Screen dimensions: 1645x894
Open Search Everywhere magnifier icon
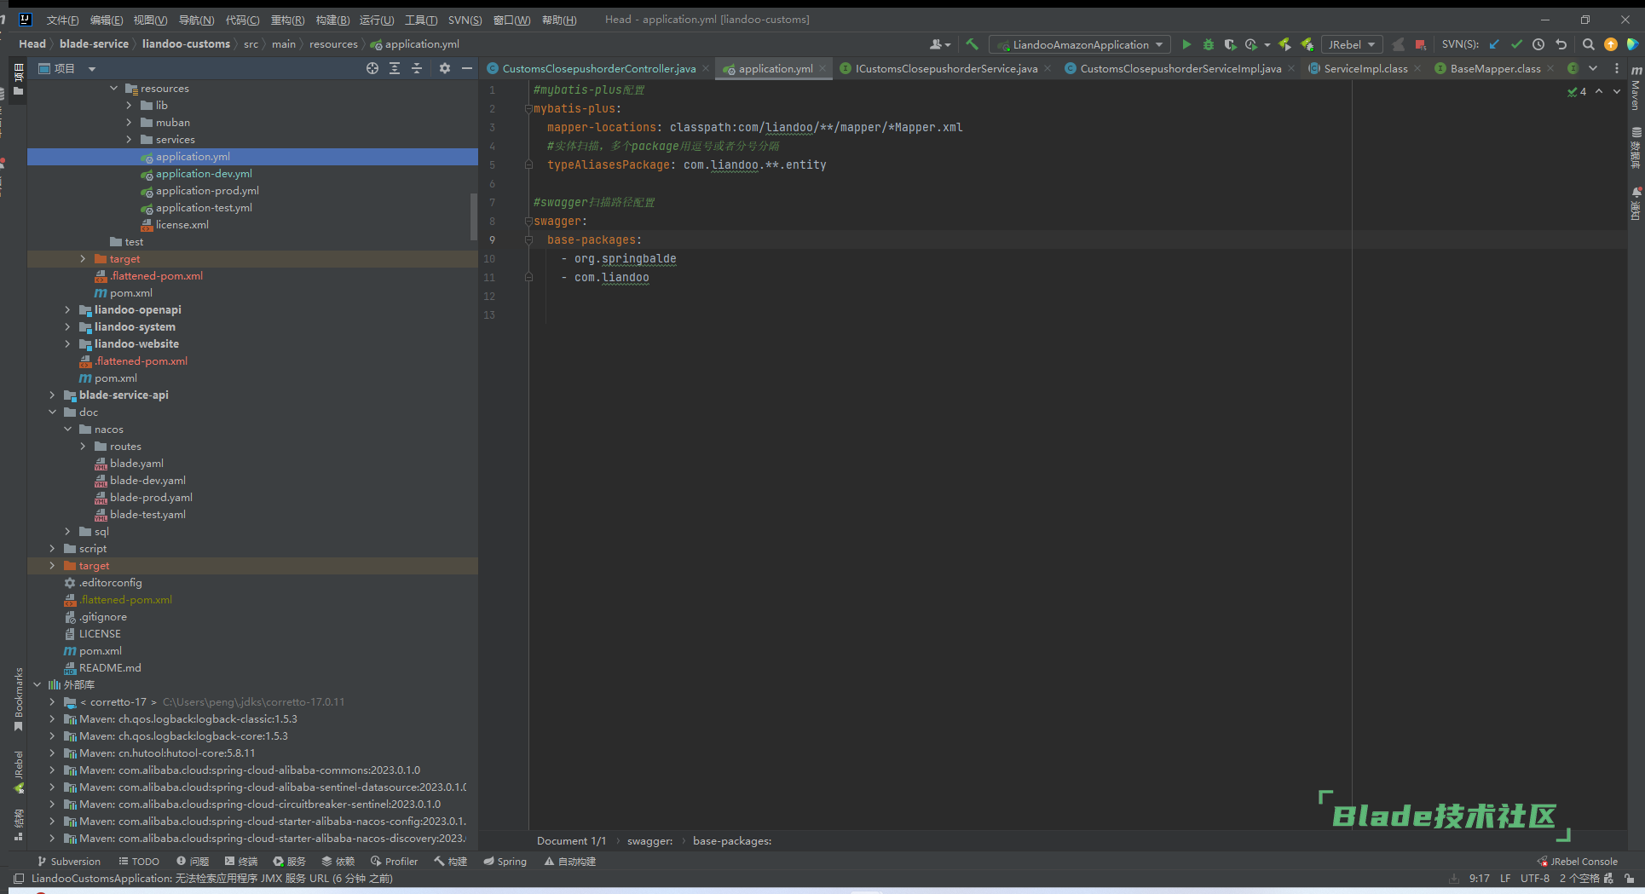pos(1588,44)
